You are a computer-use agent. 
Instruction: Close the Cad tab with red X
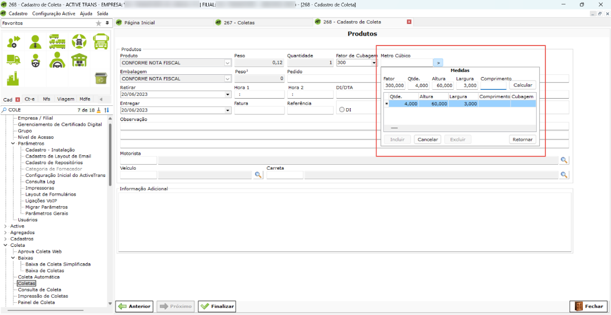coord(17,99)
